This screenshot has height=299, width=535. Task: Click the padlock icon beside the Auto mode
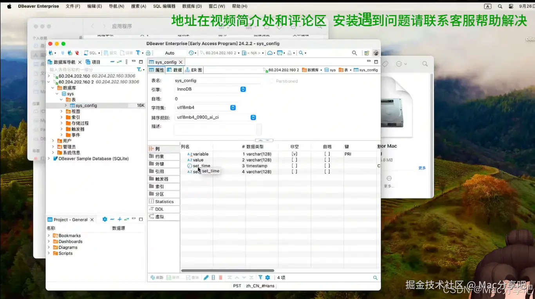[148, 53]
